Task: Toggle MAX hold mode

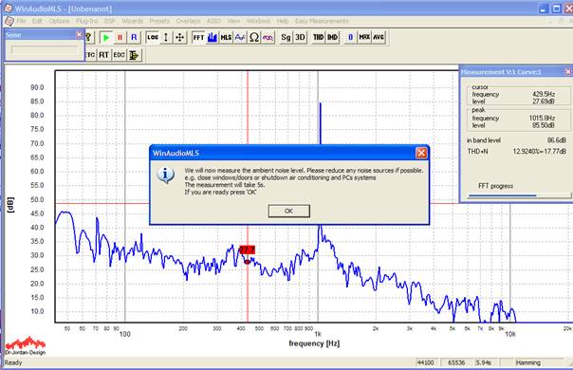Action: coord(364,37)
